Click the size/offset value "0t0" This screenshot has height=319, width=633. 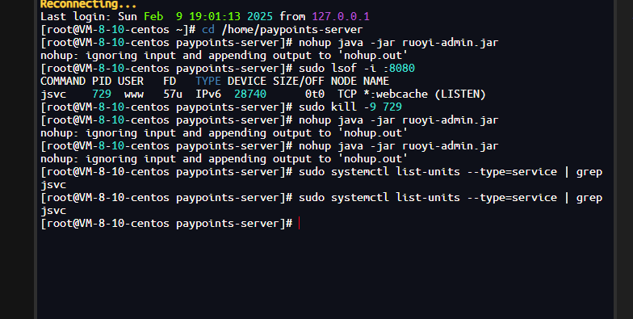[315, 94]
